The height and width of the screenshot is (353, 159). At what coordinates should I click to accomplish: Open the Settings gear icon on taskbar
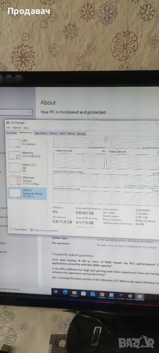pyautogui.click(x=130, y=296)
